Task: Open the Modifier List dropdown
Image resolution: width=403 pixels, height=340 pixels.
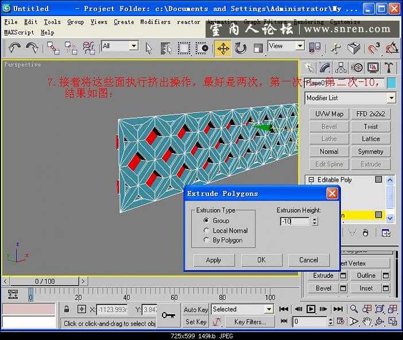Action: tap(350, 98)
